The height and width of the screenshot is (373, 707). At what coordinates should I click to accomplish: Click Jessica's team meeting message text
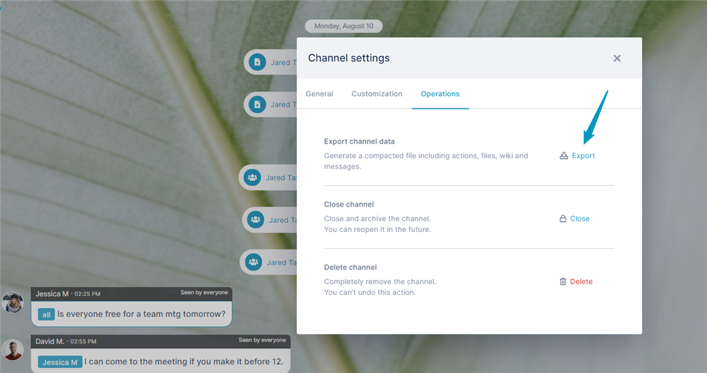pyautogui.click(x=141, y=314)
